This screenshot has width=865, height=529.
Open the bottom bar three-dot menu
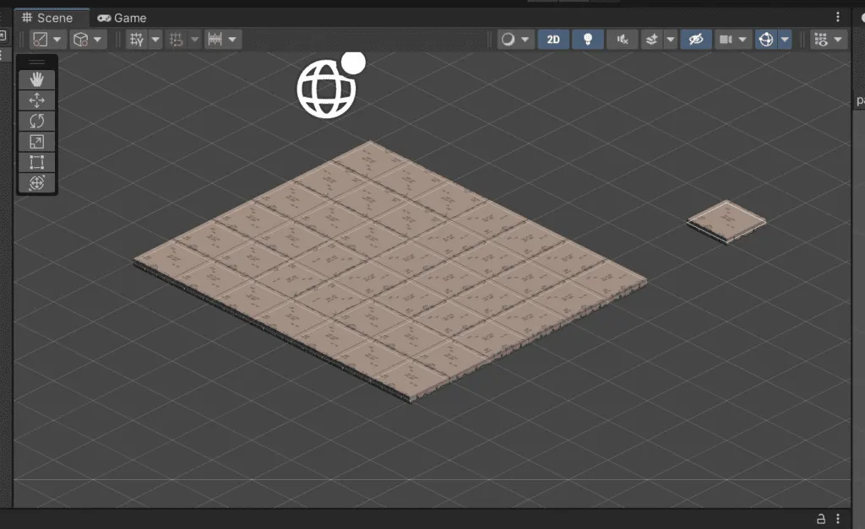pos(838,519)
